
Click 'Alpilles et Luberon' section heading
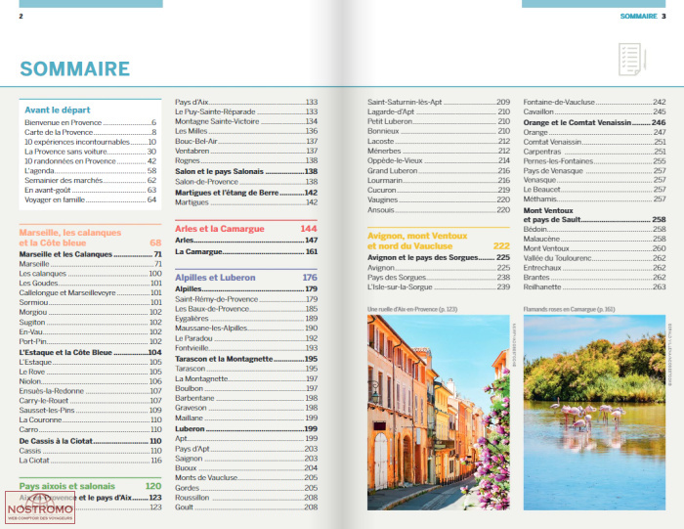coord(246,278)
